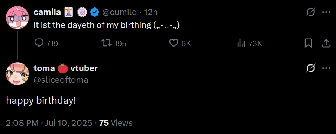Click camila's blue verified badge

click(x=94, y=12)
